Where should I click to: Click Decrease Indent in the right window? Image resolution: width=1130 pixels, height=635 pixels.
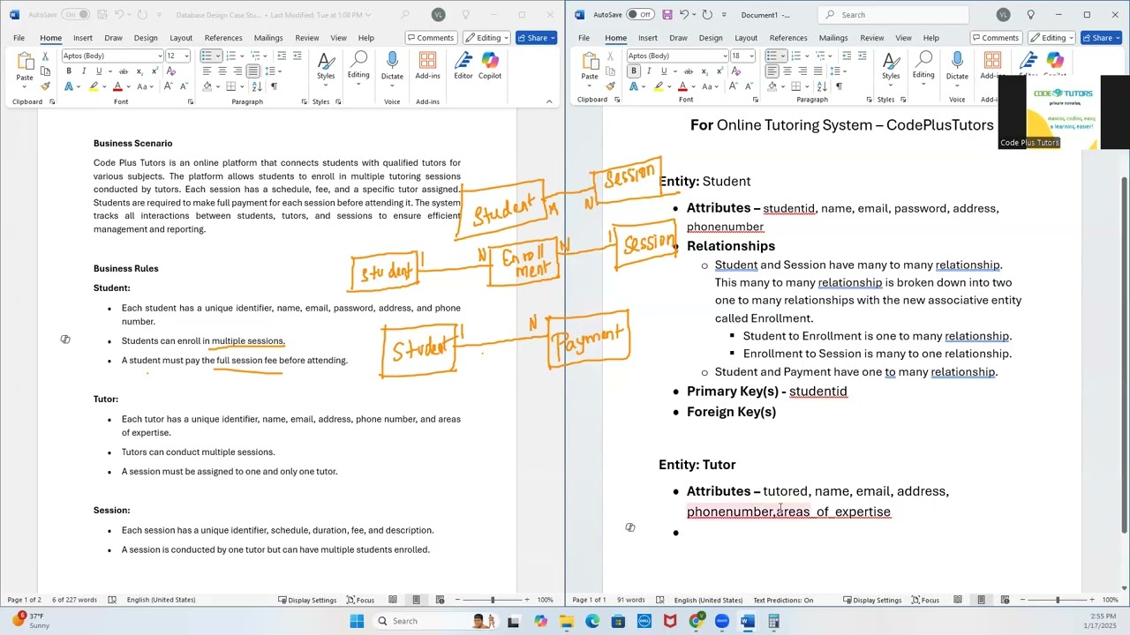click(847, 56)
